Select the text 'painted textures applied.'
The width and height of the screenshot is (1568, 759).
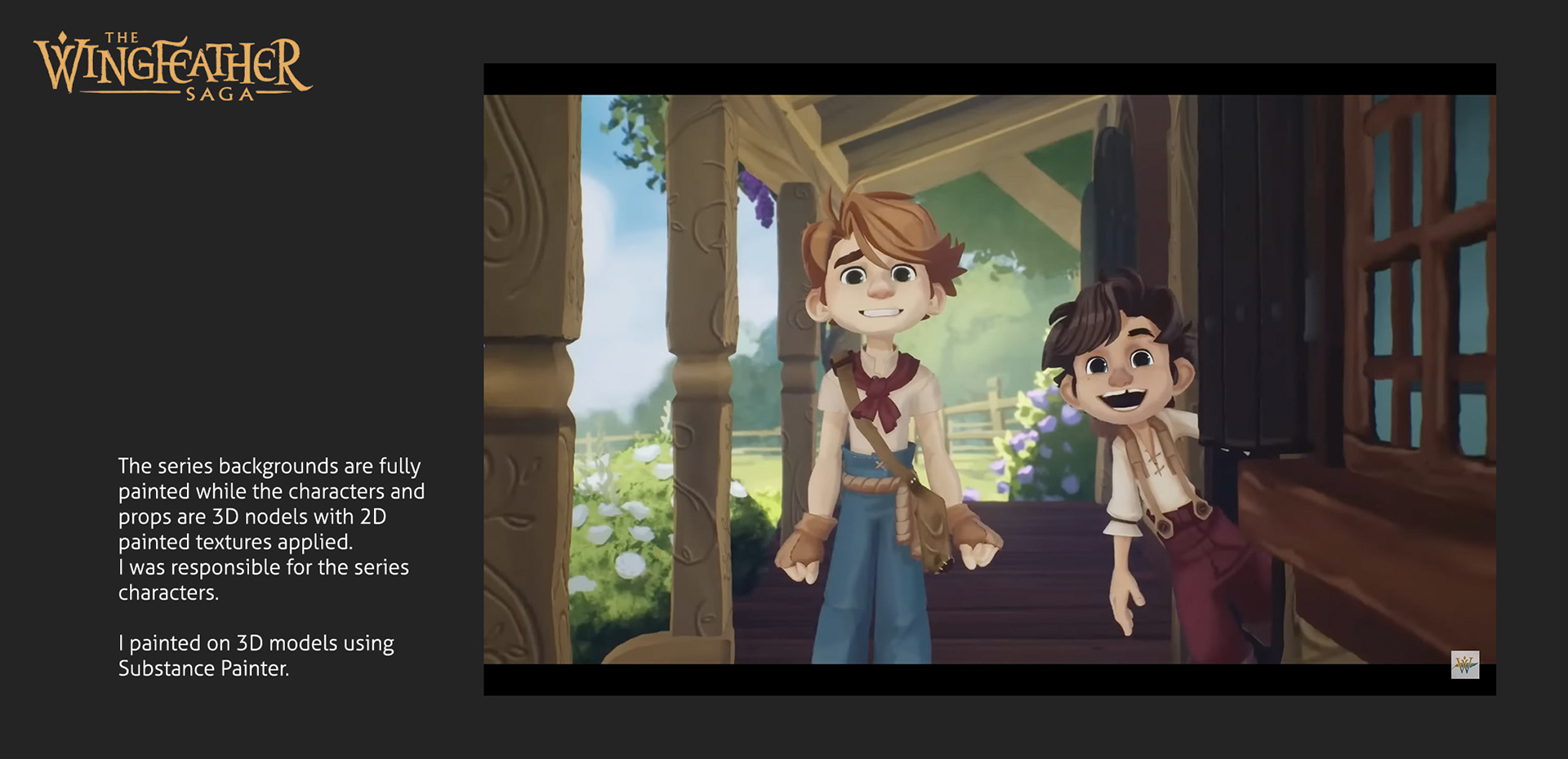[x=236, y=542]
